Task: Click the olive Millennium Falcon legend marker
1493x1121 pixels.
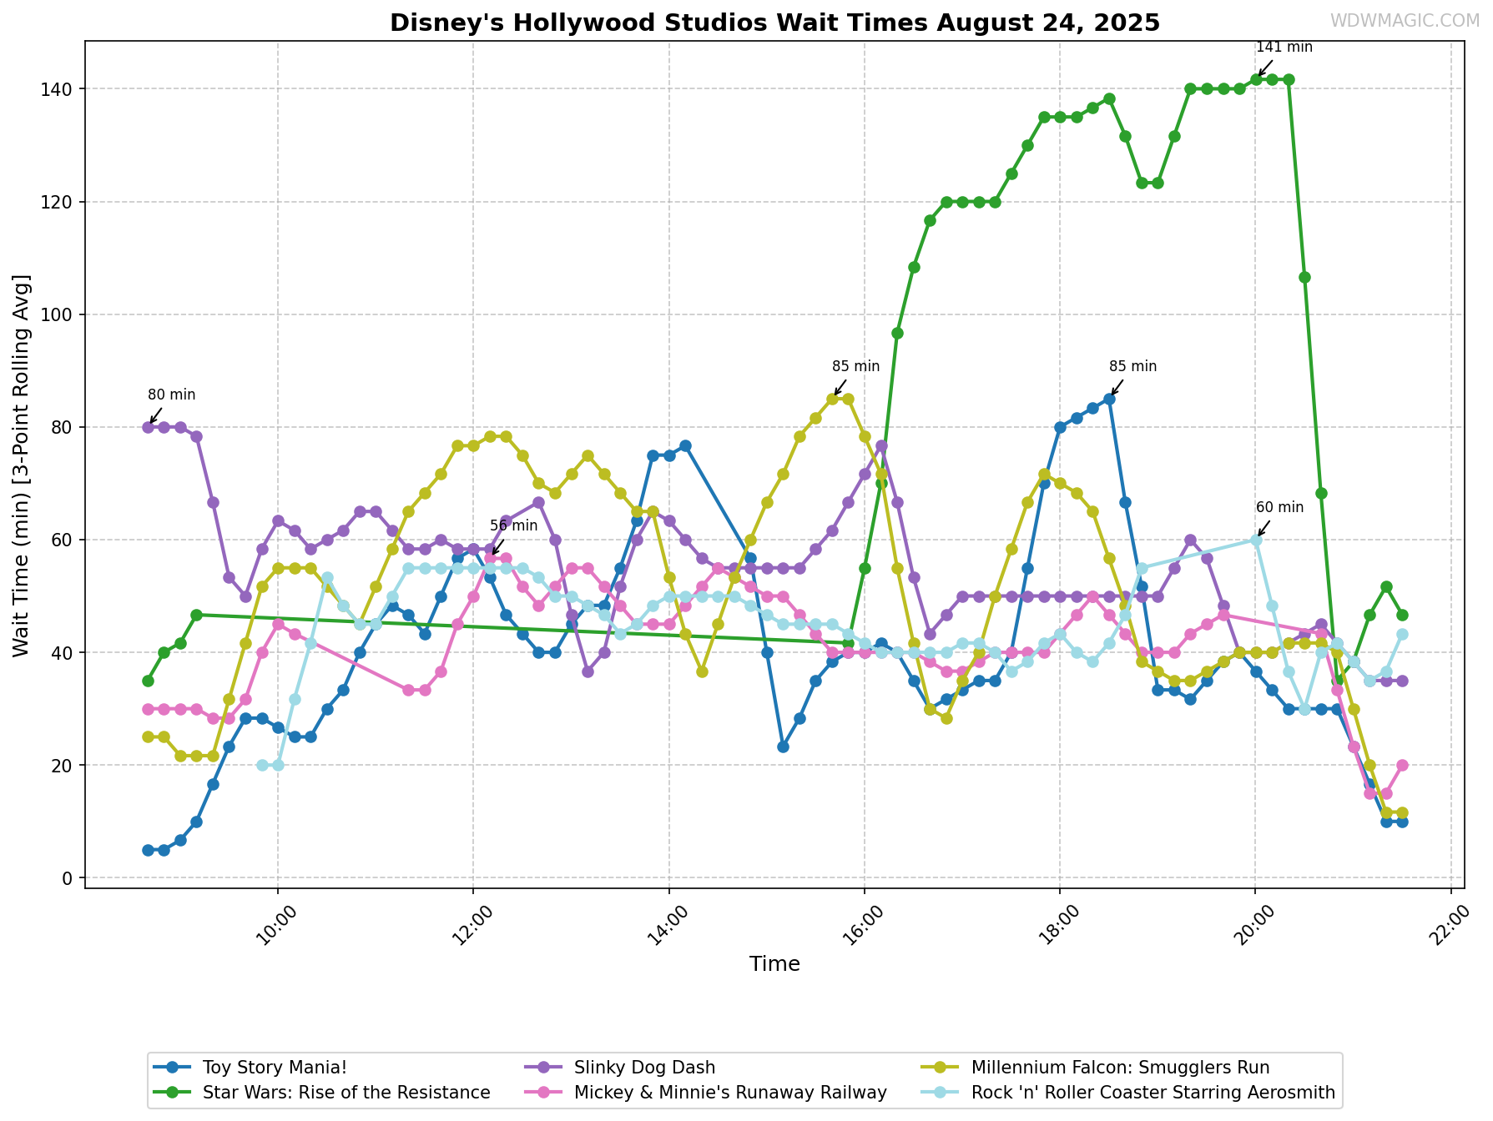Action: [941, 1068]
